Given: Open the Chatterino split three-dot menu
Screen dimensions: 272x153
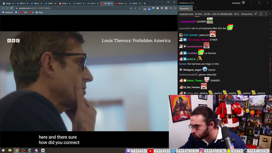Looking at the screenshot, I should coord(266,14).
